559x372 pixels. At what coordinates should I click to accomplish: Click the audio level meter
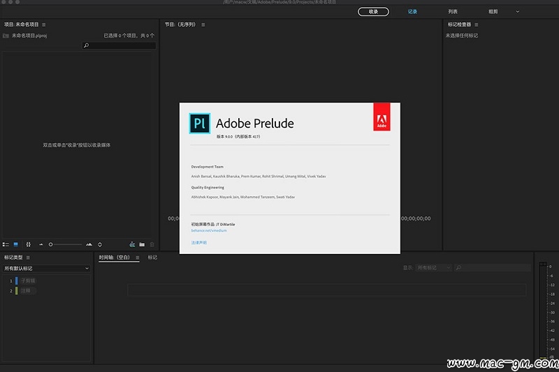(x=543, y=310)
